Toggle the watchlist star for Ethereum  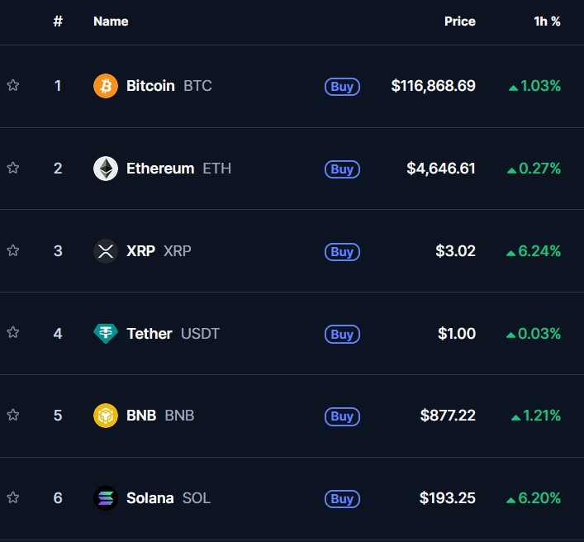[x=13, y=168]
